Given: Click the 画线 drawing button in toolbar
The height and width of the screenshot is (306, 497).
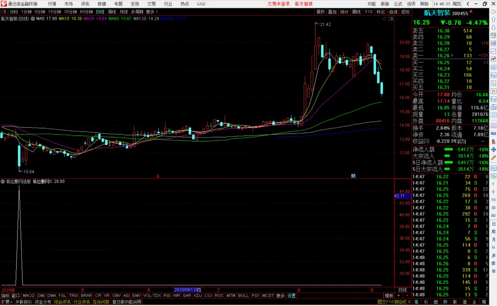Looking at the screenshot, I should click(x=356, y=11).
